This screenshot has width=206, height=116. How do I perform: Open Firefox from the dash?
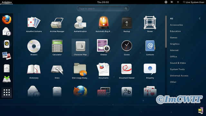tap(7, 19)
